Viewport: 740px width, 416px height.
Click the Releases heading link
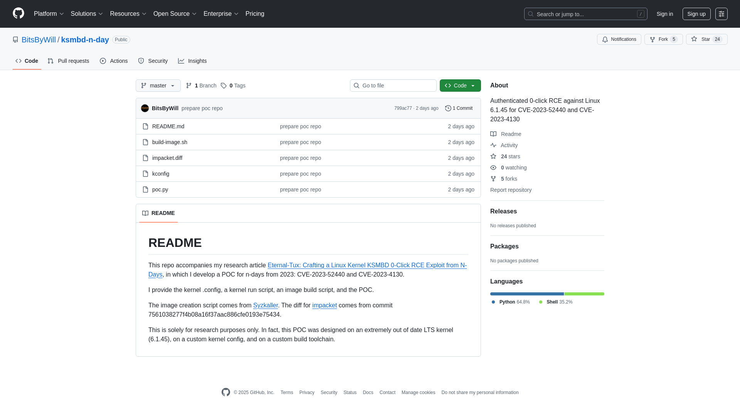[503, 211]
